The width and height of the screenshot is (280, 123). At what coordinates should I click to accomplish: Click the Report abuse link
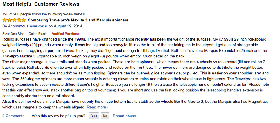click(x=124, y=116)
